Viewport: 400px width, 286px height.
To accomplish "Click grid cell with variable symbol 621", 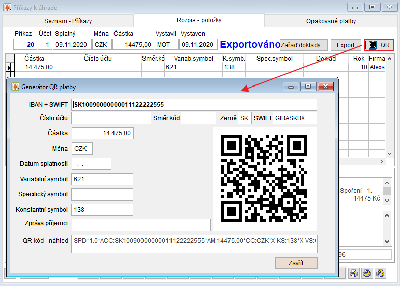I will click(x=193, y=67).
